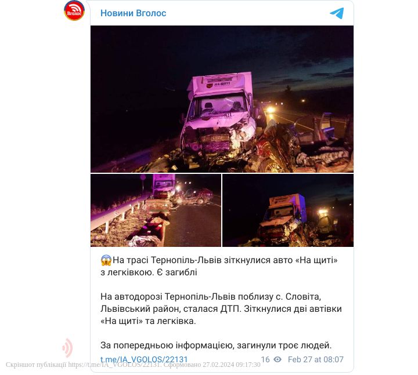Click the t.me/IA_VGOLOS/22131 link
This screenshot has height=375, width=418.
144,359
